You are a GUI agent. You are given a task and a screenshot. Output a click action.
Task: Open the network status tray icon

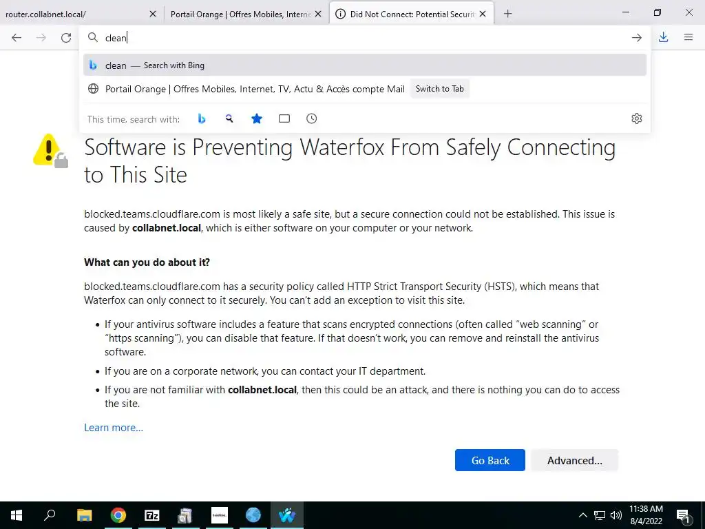[x=600, y=515]
